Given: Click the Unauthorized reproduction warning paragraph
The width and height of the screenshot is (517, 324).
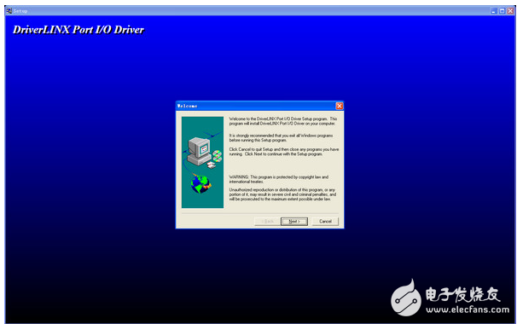Looking at the screenshot, I should pyautogui.click(x=282, y=194).
